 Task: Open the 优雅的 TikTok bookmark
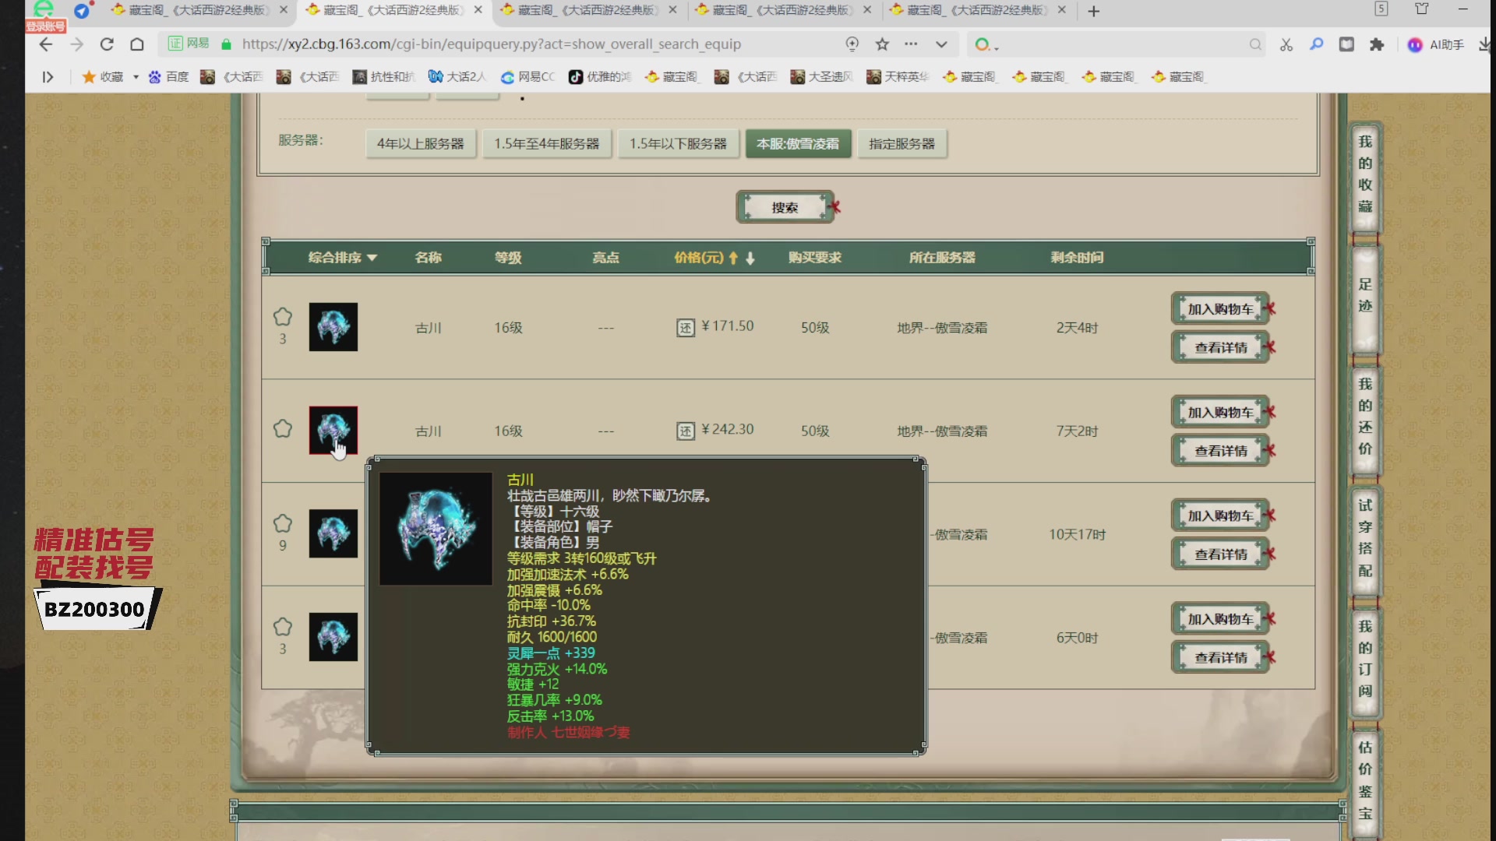coord(599,76)
